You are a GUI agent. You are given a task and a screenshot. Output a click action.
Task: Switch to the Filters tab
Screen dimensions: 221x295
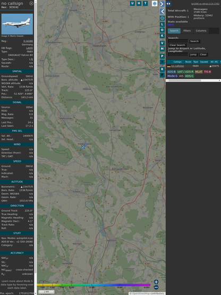click(x=187, y=31)
